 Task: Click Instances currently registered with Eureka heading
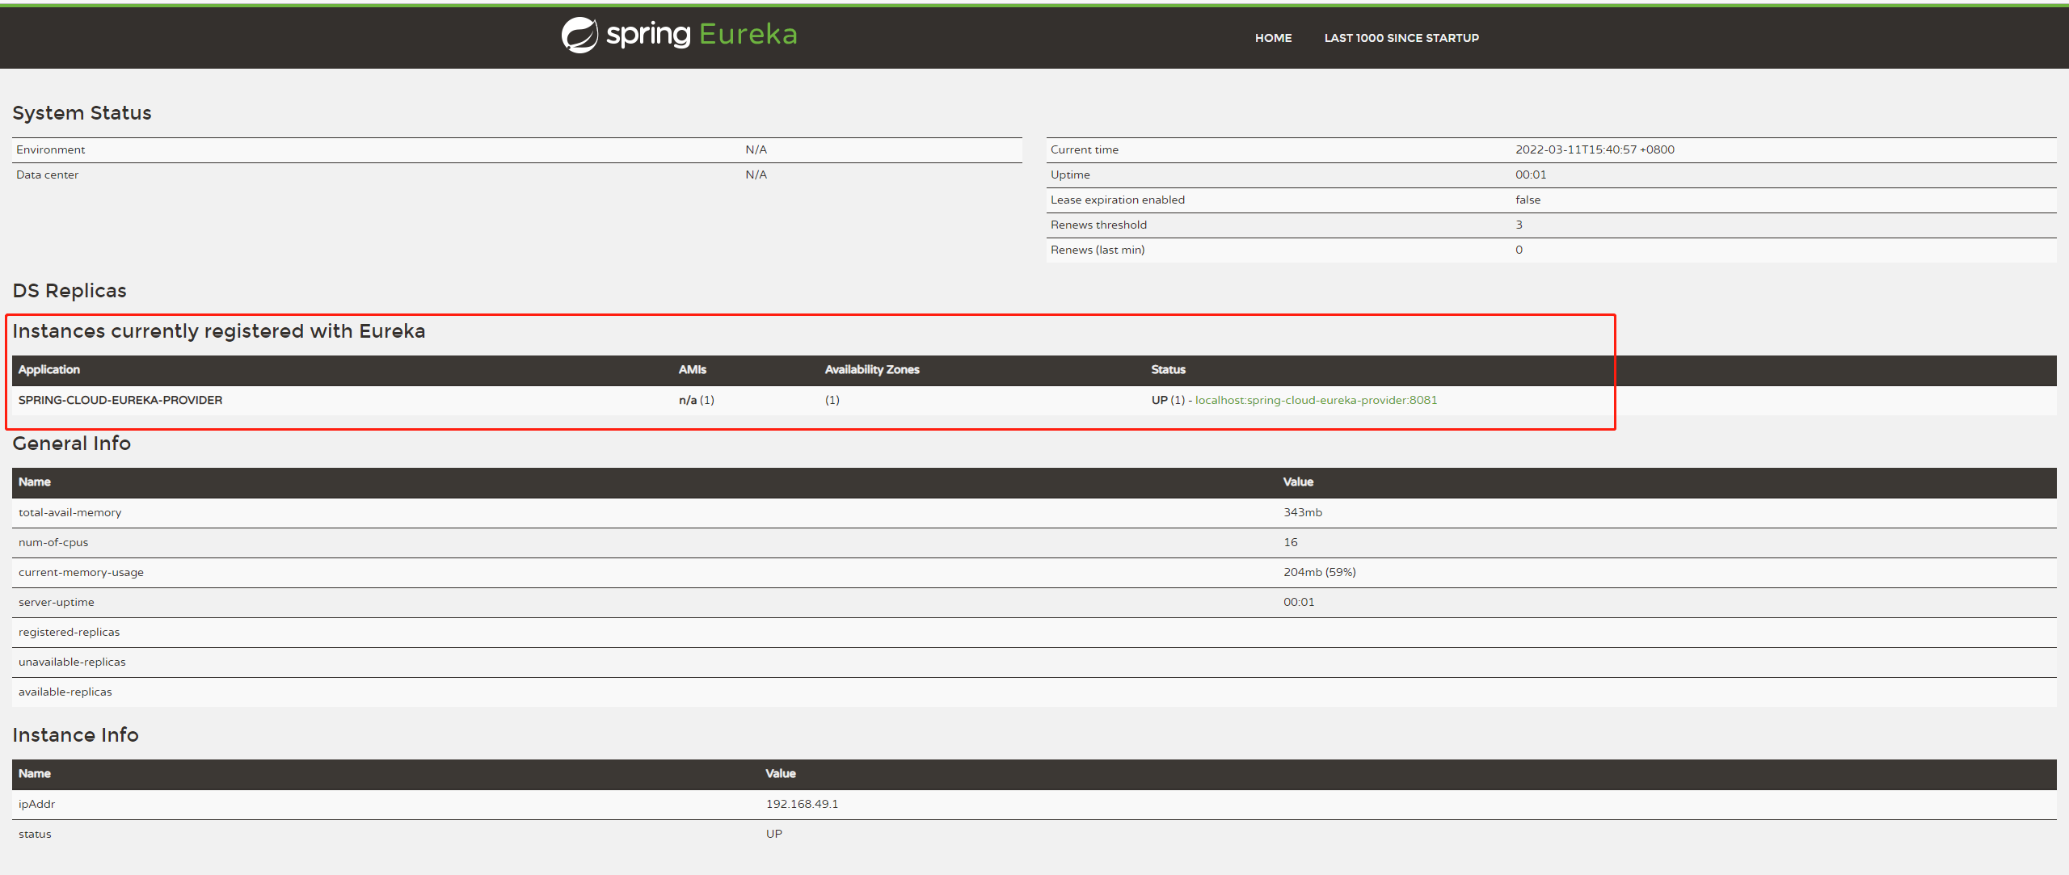pos(219,331)
